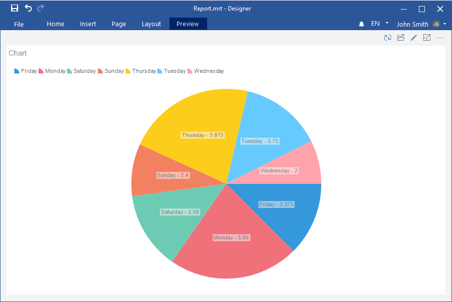The image size is (452, 302).
Task: Click the Save icon in the title bar
Action: pos(15,8)
